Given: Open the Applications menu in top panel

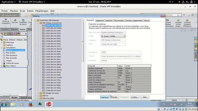Looking at the screenshot, I should (x=8, y=2).
